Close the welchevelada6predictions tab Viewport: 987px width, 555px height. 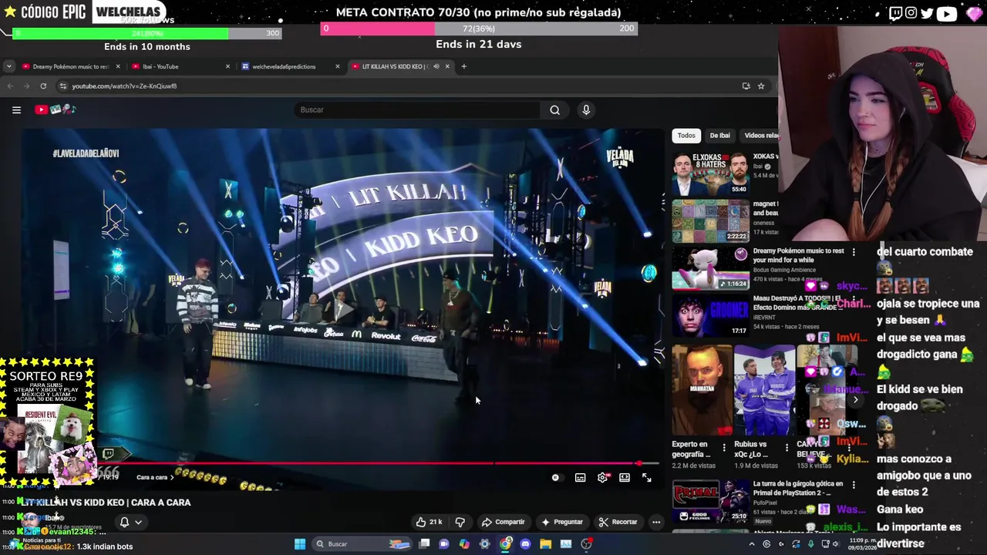337,66
